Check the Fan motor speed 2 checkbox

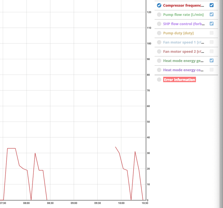[x=212, y=51]
